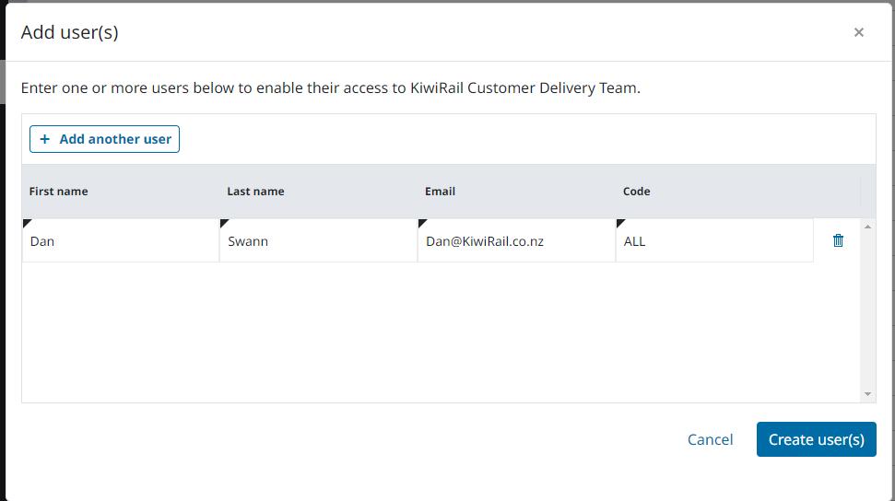The height and width of the screenshot is (501, 895).
Task: Select the First name column header
Action: pos(59,192)
